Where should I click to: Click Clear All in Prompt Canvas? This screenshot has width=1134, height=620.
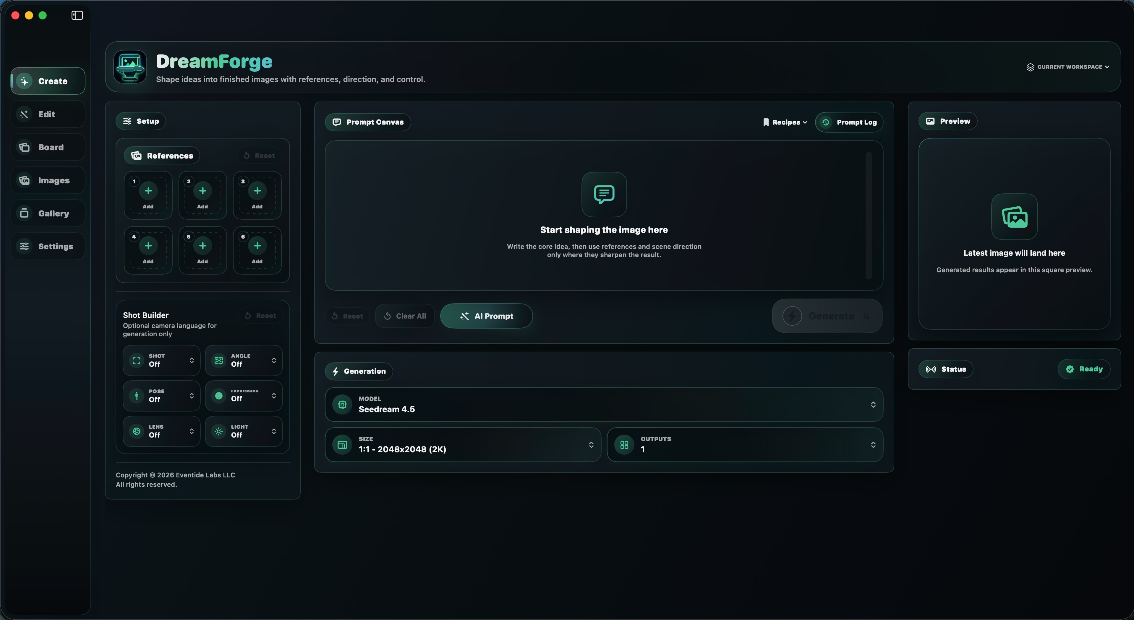405,316
